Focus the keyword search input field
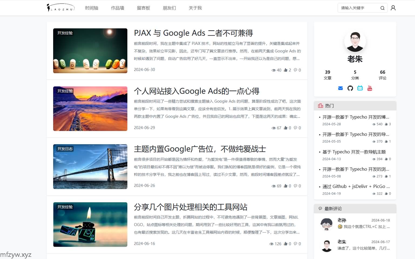 click(x=358, y=8)
